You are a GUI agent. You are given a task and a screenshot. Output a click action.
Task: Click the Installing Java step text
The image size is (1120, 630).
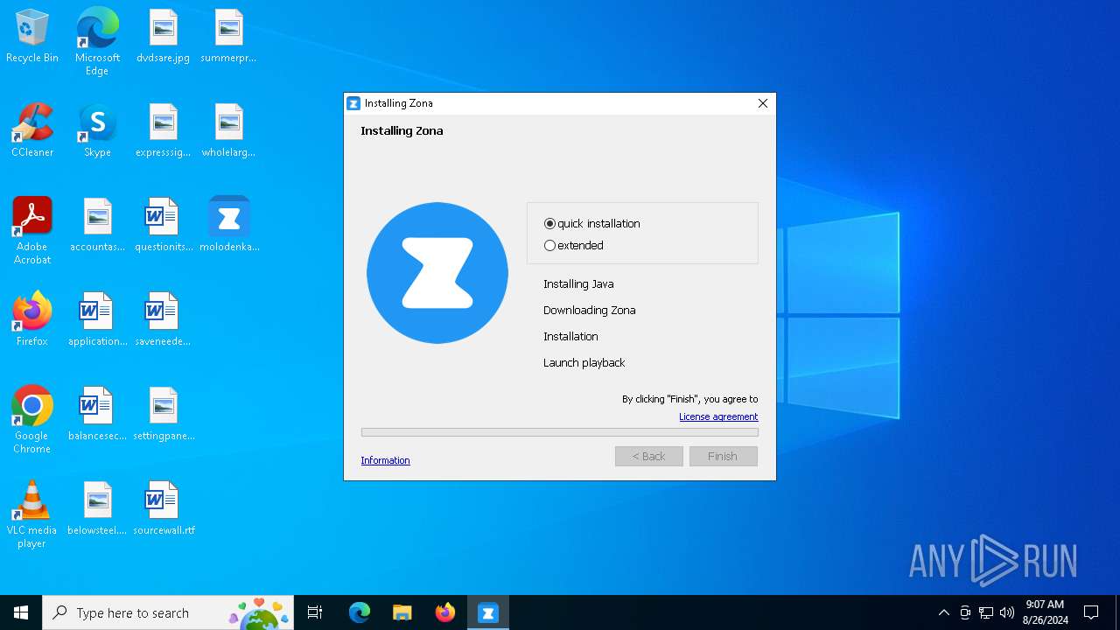(578, 284)
